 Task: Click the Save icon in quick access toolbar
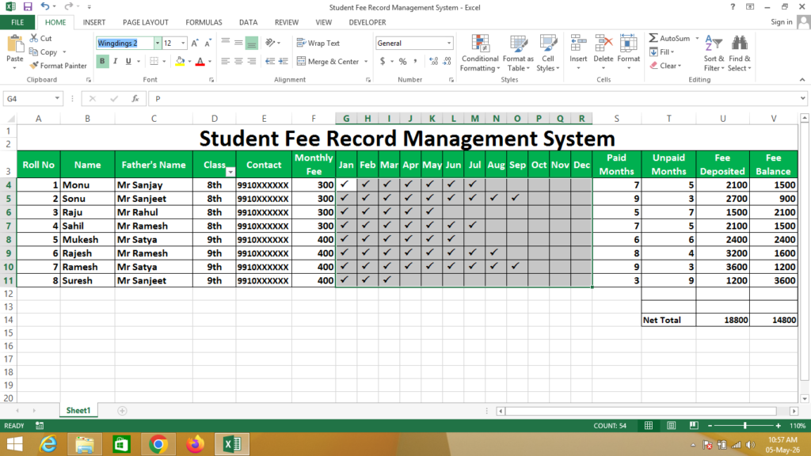tap(28, 6)
